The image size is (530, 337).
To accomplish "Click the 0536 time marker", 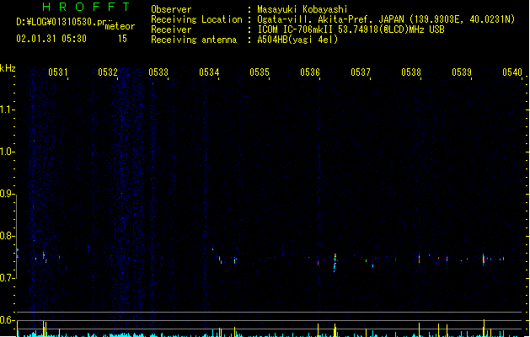I will (x=310, y=72).
